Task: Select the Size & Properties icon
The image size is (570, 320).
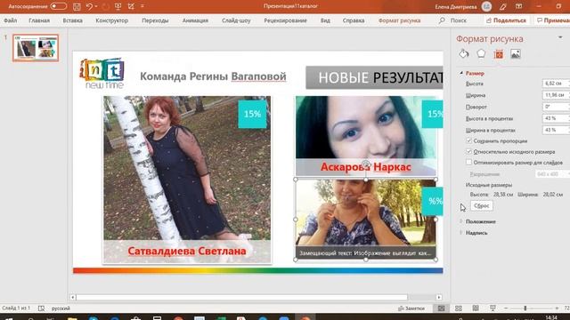Action: 499,54
